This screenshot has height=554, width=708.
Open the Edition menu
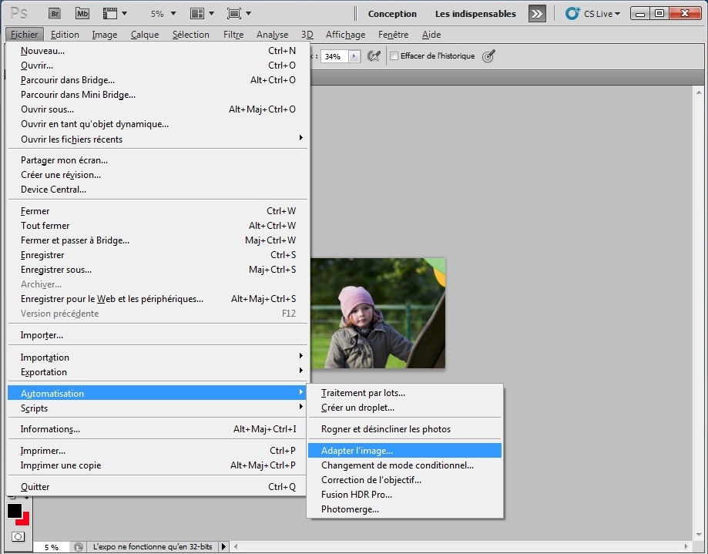pyautogui.click(x=65, y=35)
